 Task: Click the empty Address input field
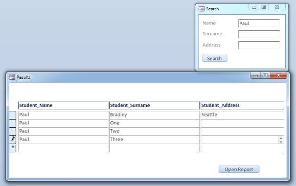(x=259, y=45)
